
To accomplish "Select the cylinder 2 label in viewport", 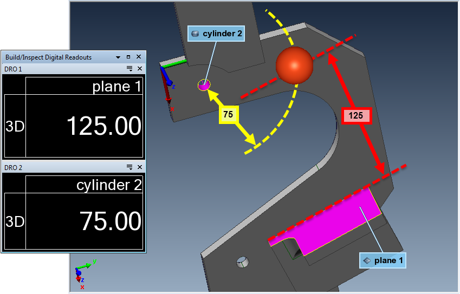I will [216, 34].
